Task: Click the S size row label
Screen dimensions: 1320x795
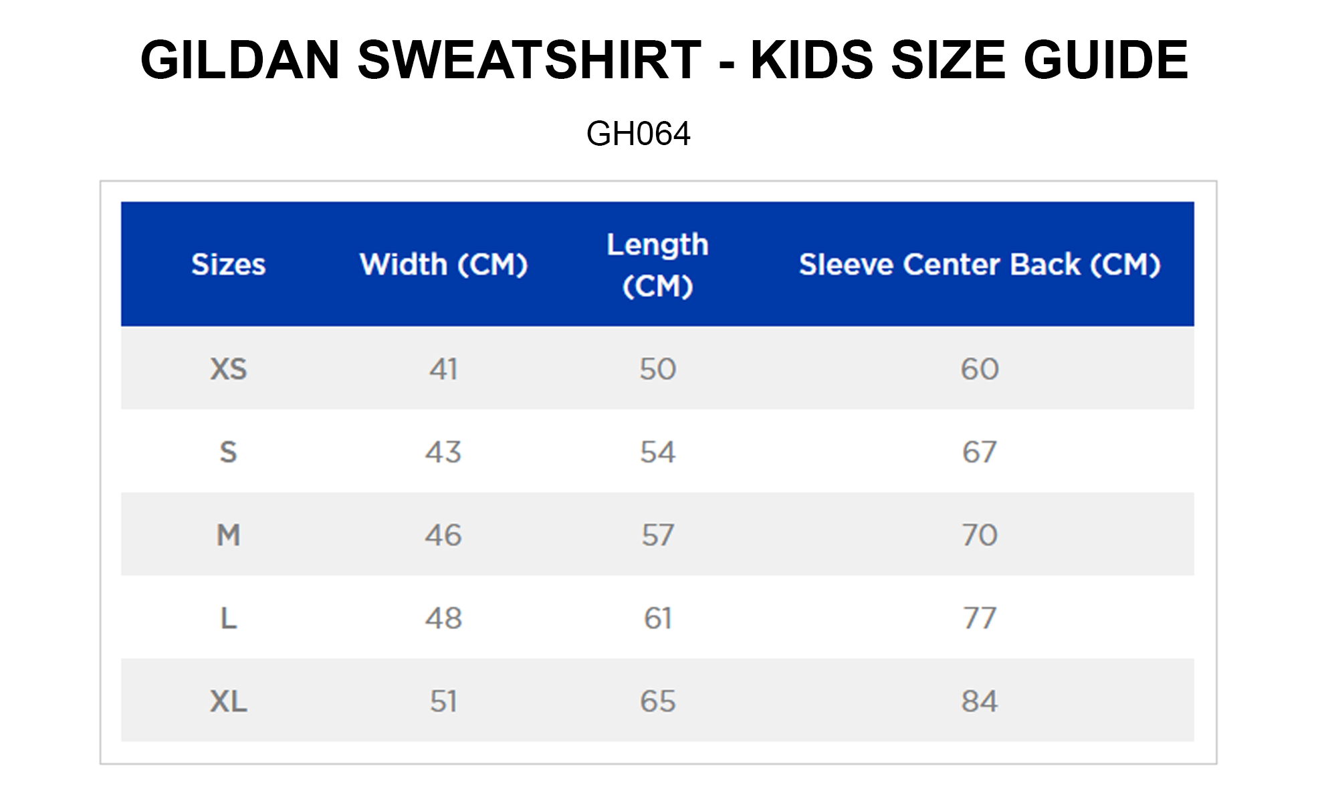Action: [229, 453]
